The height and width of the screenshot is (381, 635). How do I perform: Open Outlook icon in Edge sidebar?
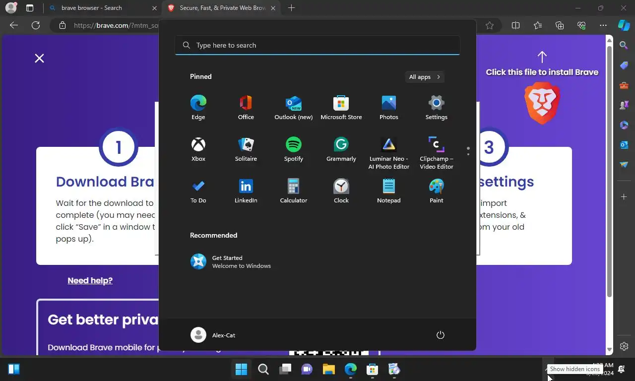click(624, 145)
